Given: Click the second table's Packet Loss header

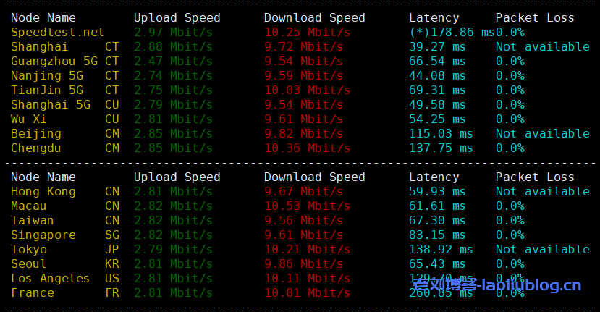Looking at the screenshot, I should click(x=535, y=177).
